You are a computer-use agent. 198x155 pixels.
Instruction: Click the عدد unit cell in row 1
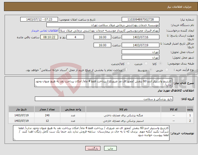(x=73, y=115)
